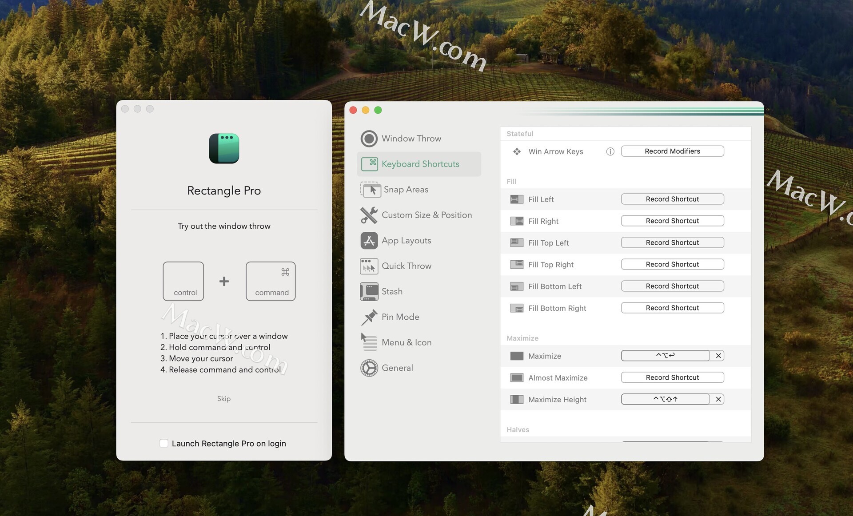Enable Launch Rectangle Pro on login checkbox

tap(164, 443)
